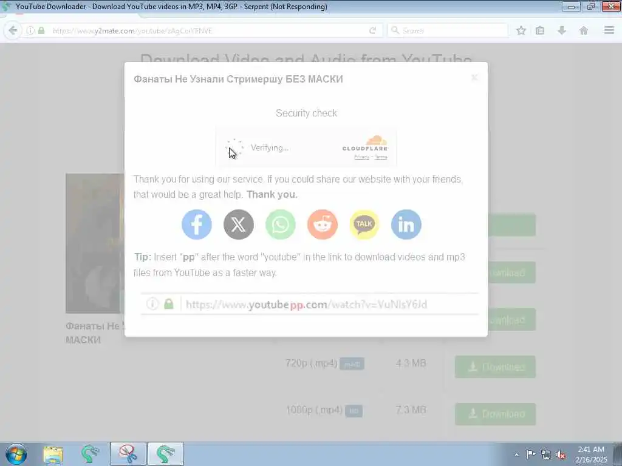Share on X (Twitter) icon
The width and height of the screenshot is (622, 466).
pyautogui.click(x=238, y=225)
